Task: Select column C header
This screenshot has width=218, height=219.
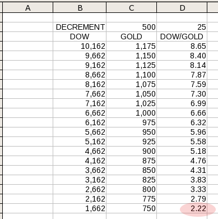Action: coord(131,8)
